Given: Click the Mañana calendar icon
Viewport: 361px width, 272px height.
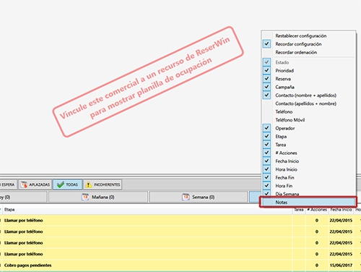Looking at the screenshot, I should 85,197.
